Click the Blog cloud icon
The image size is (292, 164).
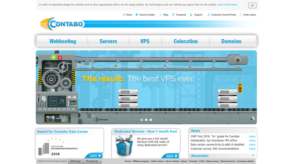[161, 15]
